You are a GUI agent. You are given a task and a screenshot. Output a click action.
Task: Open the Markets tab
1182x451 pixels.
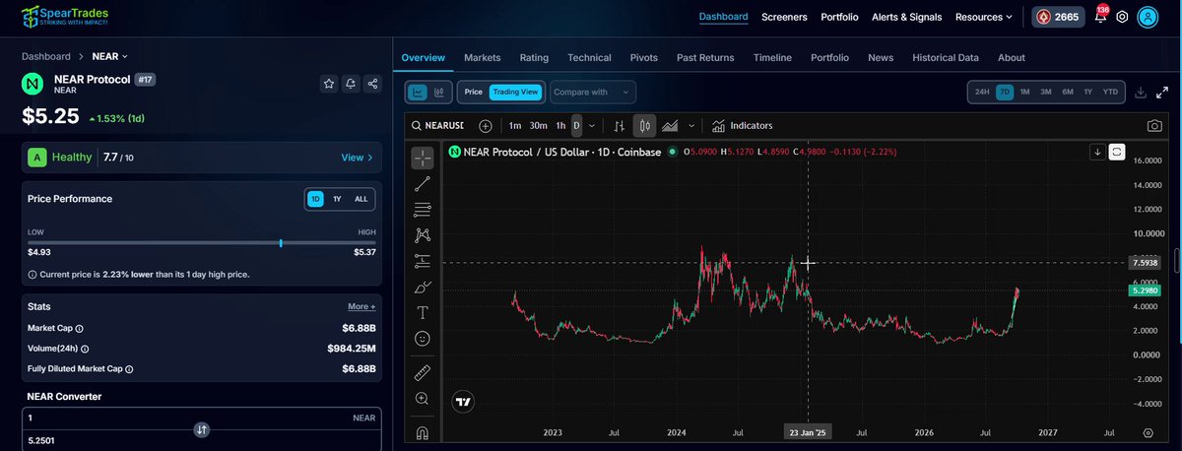click(x=483, y=58)
